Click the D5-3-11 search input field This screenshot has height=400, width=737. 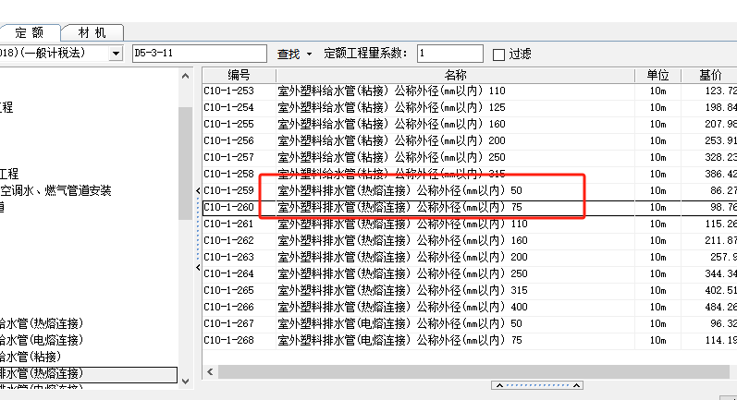pos(200,54)
